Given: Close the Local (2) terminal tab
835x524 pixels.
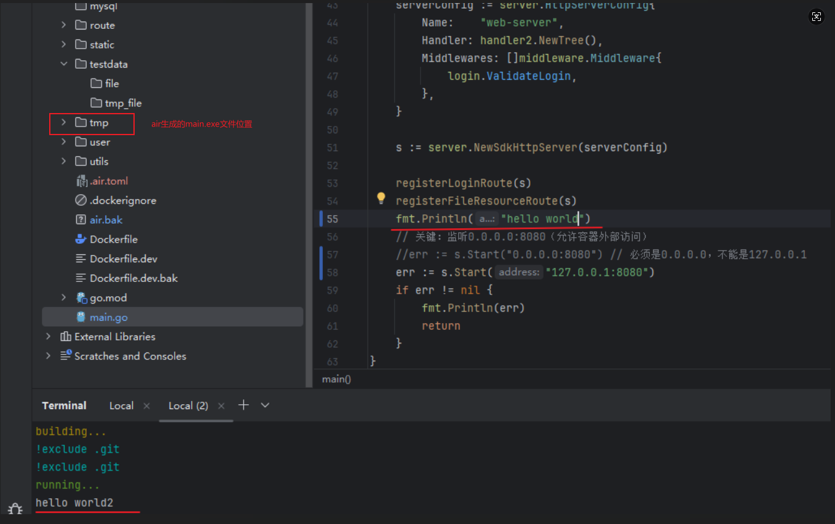Looking at the screenshot, I should click(x=221, y=405).
